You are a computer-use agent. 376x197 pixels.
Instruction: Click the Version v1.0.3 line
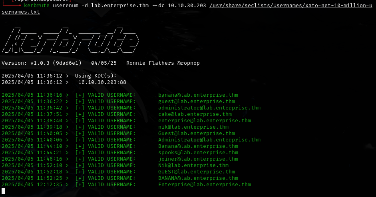point(100,63)
